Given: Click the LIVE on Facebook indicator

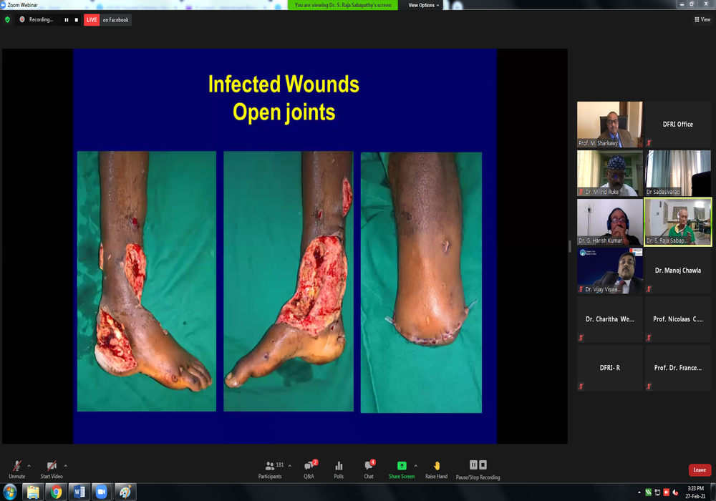Looking at the screenshot, I should tap(107, 20).
